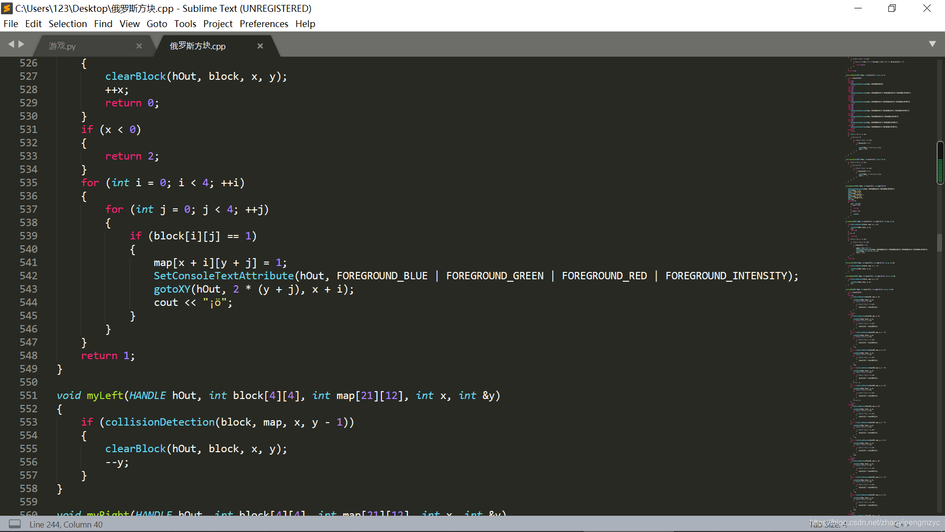The image size is (945, 532).
Task: Click the cout statement on line 544
Action: [193, 302]
